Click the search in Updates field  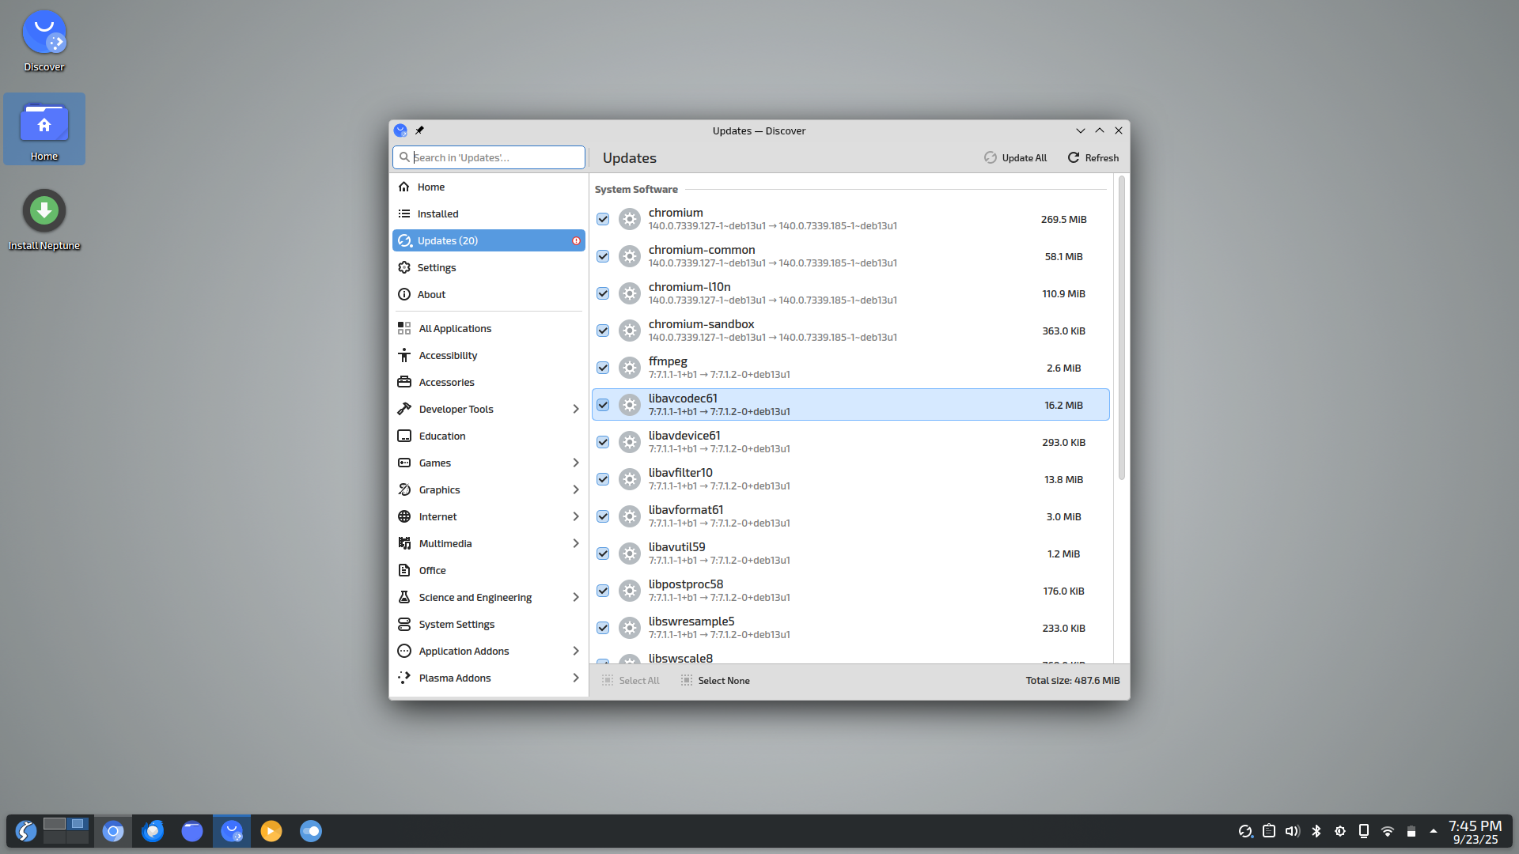coord(495,157)
